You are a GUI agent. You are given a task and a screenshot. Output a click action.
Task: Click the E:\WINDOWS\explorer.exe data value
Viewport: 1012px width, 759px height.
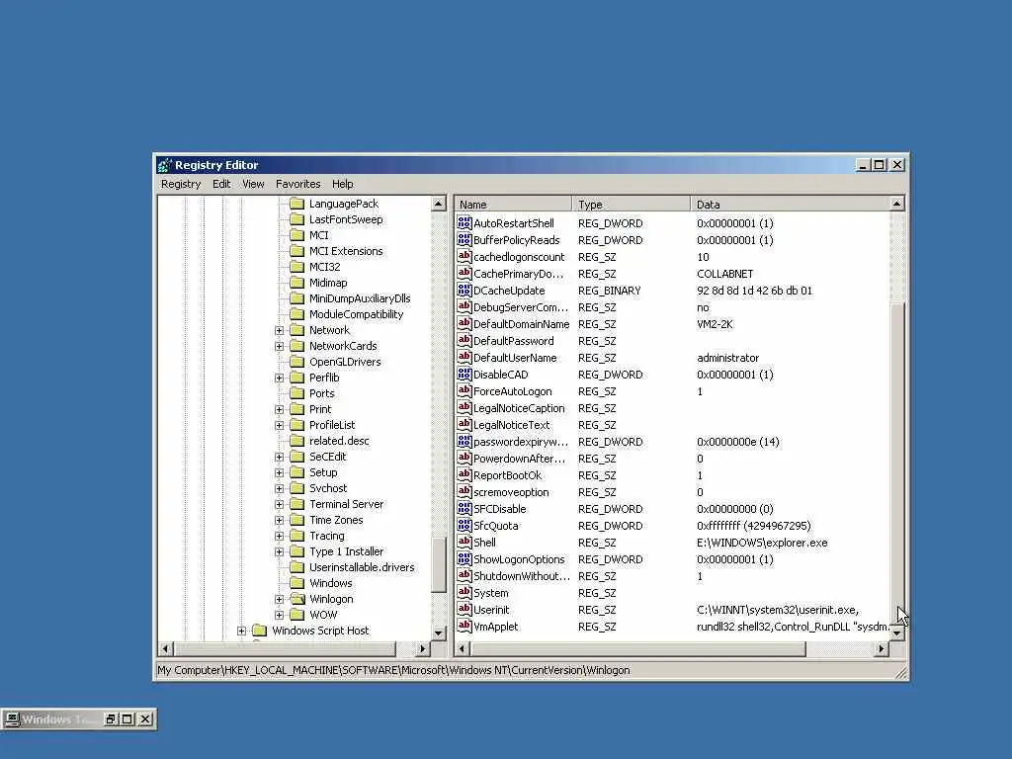(762, 543)
